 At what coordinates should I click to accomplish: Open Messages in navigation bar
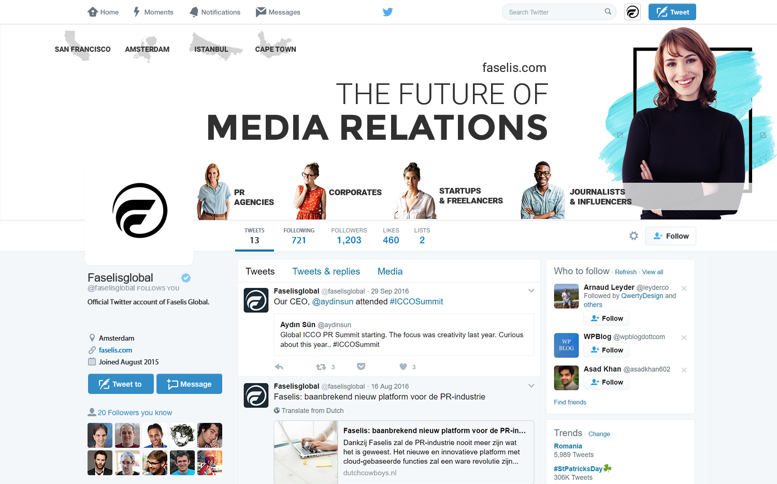click(278, 12)
